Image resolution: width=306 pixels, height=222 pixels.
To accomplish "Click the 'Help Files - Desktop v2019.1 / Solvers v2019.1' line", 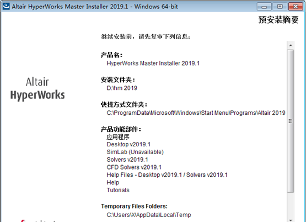I will point(167,175).
